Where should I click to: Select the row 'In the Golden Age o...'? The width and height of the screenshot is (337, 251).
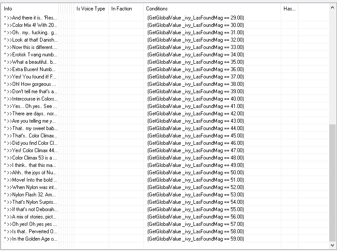pos(165,239)
